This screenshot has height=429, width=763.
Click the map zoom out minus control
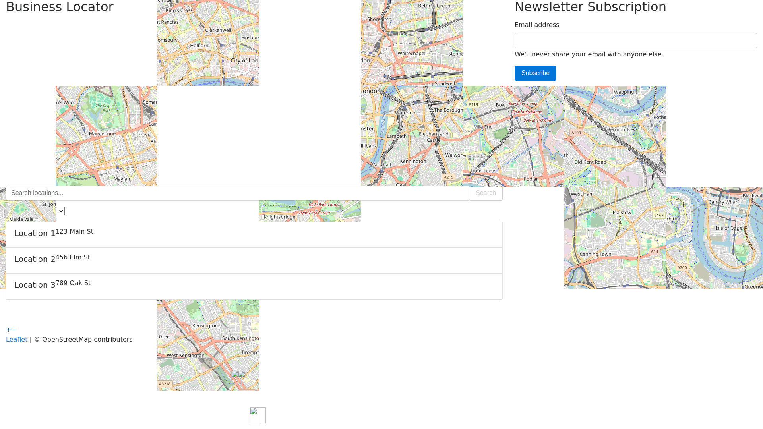pyautogui.click(x=14, y=330)
